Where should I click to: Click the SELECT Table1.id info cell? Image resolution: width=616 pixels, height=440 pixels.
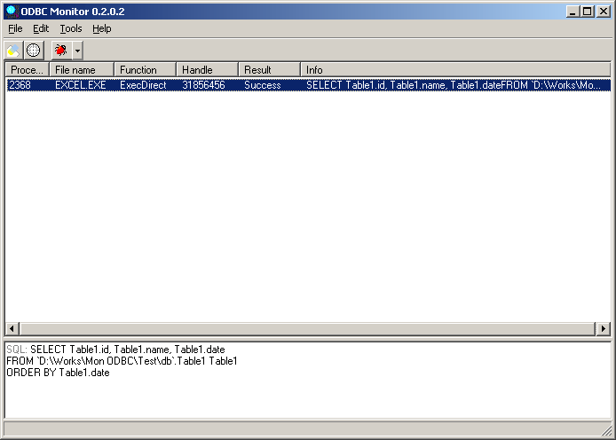click(454, 85)
